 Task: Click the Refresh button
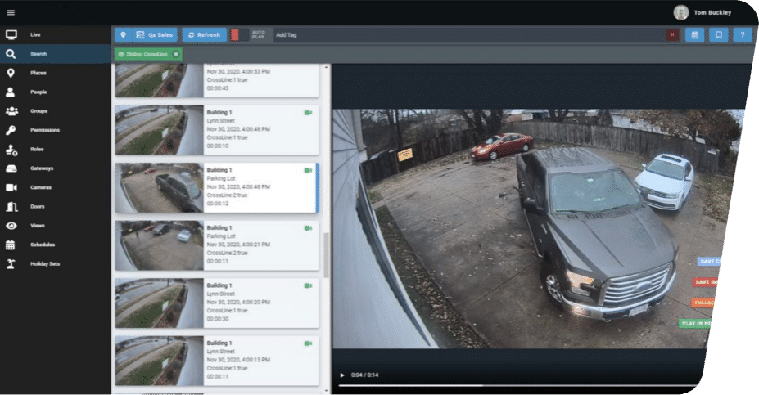pos(204,35)
